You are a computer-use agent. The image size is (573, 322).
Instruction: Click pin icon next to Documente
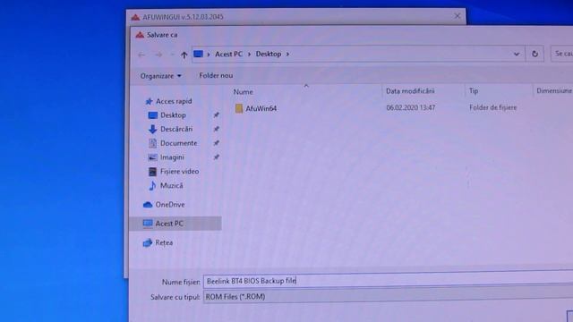[217, 143]
